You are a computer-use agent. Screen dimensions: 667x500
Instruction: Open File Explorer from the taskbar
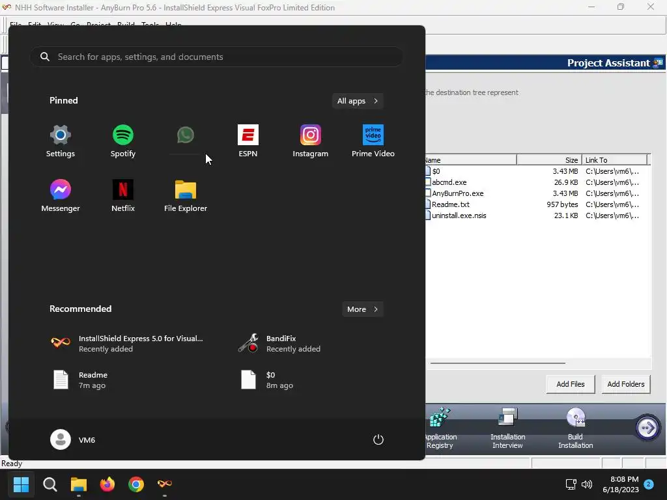pyautogui.click(x=79, y=484)
